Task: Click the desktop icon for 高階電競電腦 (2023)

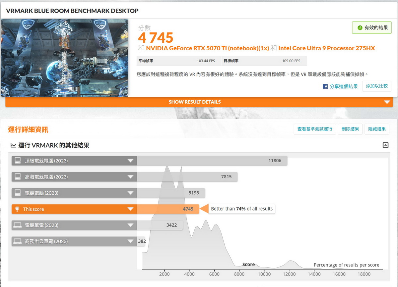Action: [17, 177]
